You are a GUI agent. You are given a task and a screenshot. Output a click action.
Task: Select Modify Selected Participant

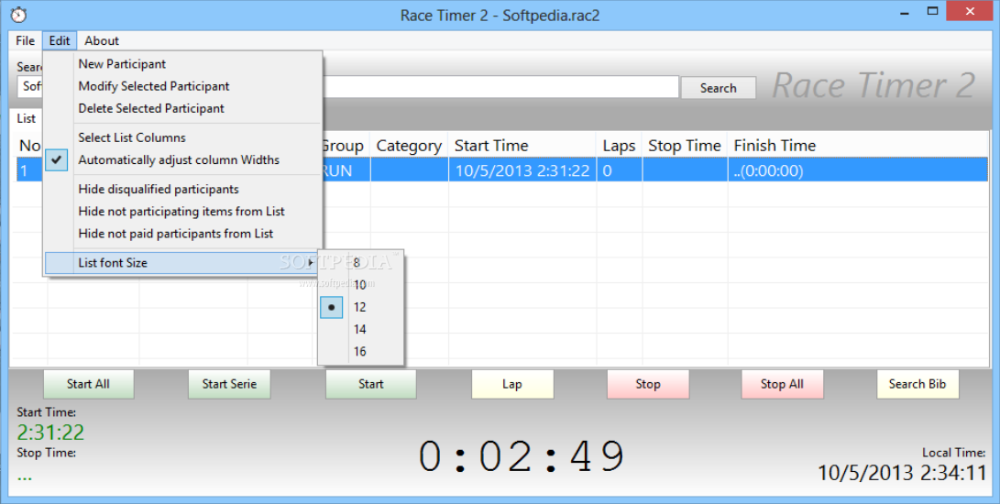click(x=154, y=86)
